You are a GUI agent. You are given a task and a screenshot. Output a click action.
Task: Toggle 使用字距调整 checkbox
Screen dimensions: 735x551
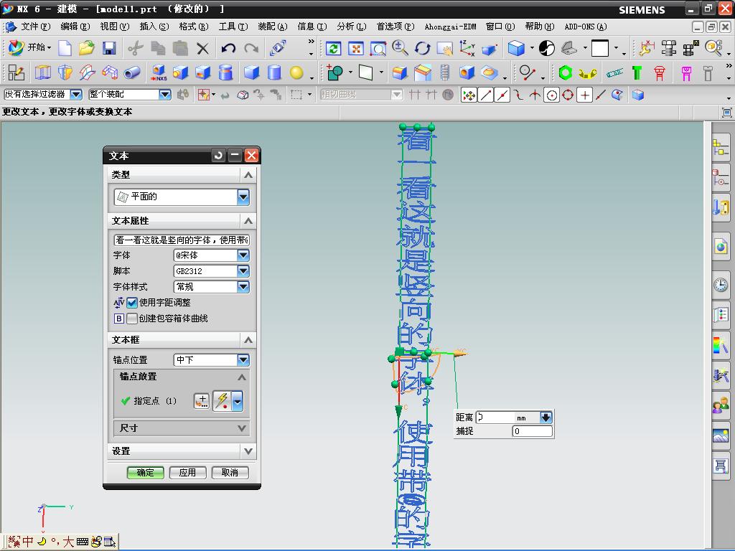tap(132, 303)
